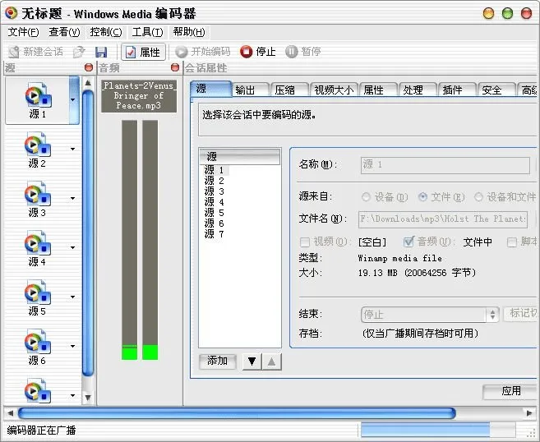Screen dimensions: 540x442
Task: Click right arrow of horizontal scrollbar
Action: click(529, 412)
